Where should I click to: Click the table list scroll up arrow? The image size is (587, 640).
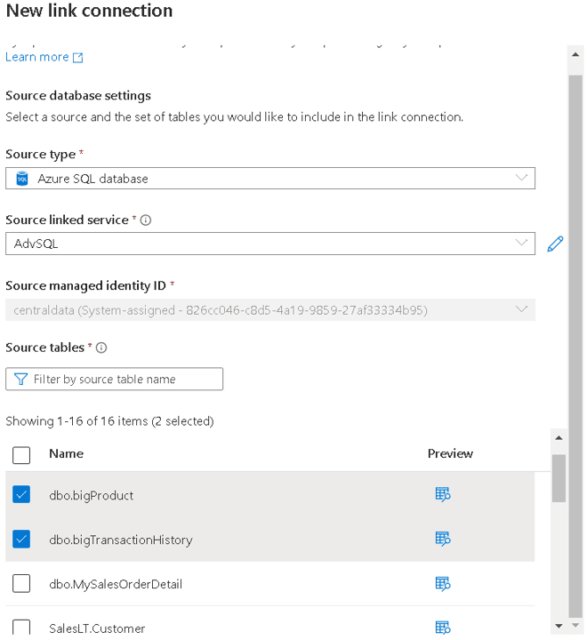(x=559, y=438)
